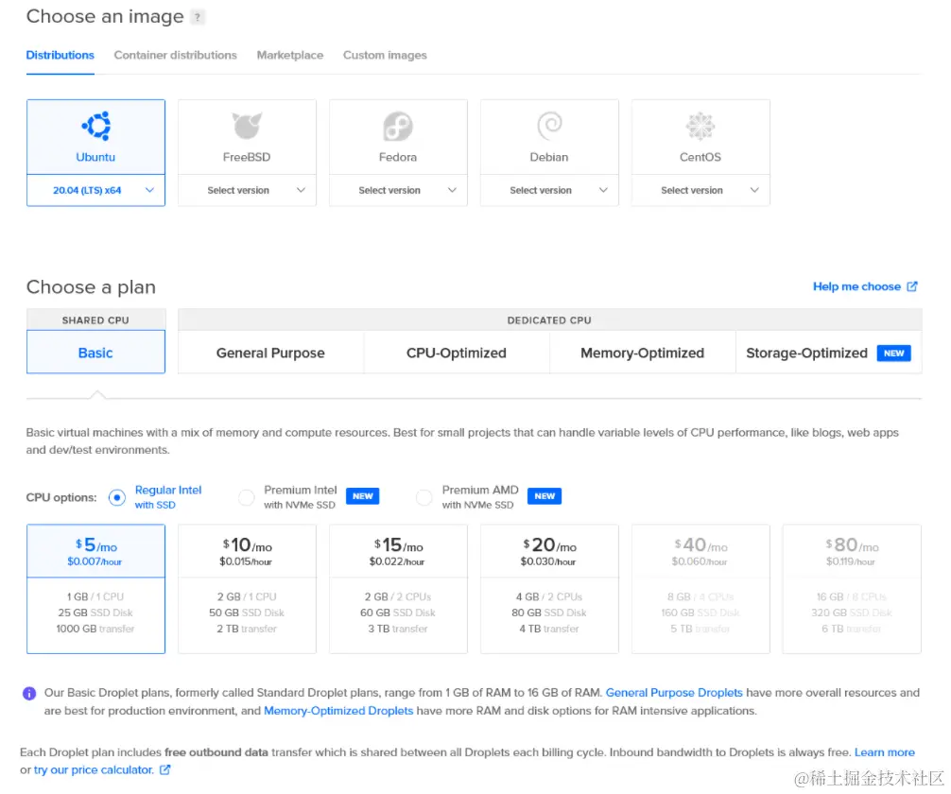Click the NEW badge next to Premium Intel
Screen dimensions: 951x794
click(x=363, y=496)
